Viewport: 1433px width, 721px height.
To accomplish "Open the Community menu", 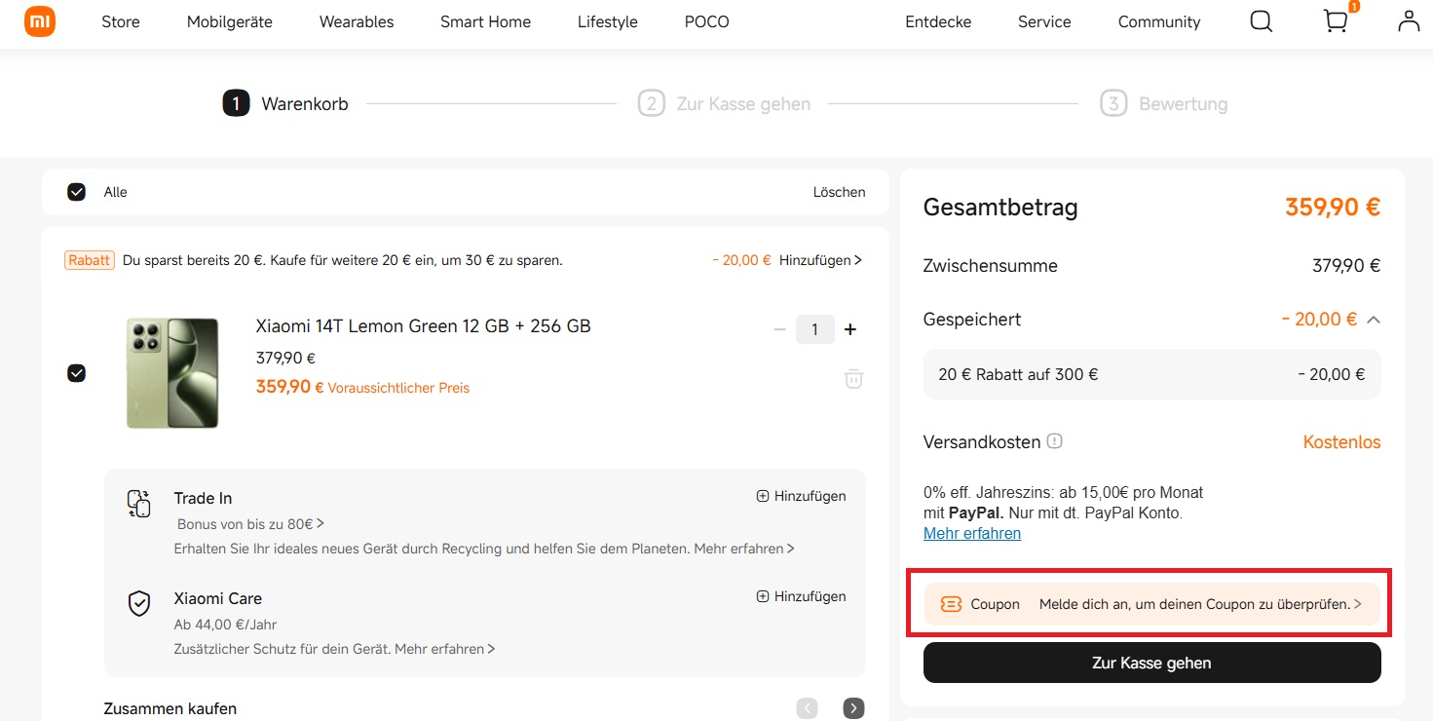I will coord(1159,21).
